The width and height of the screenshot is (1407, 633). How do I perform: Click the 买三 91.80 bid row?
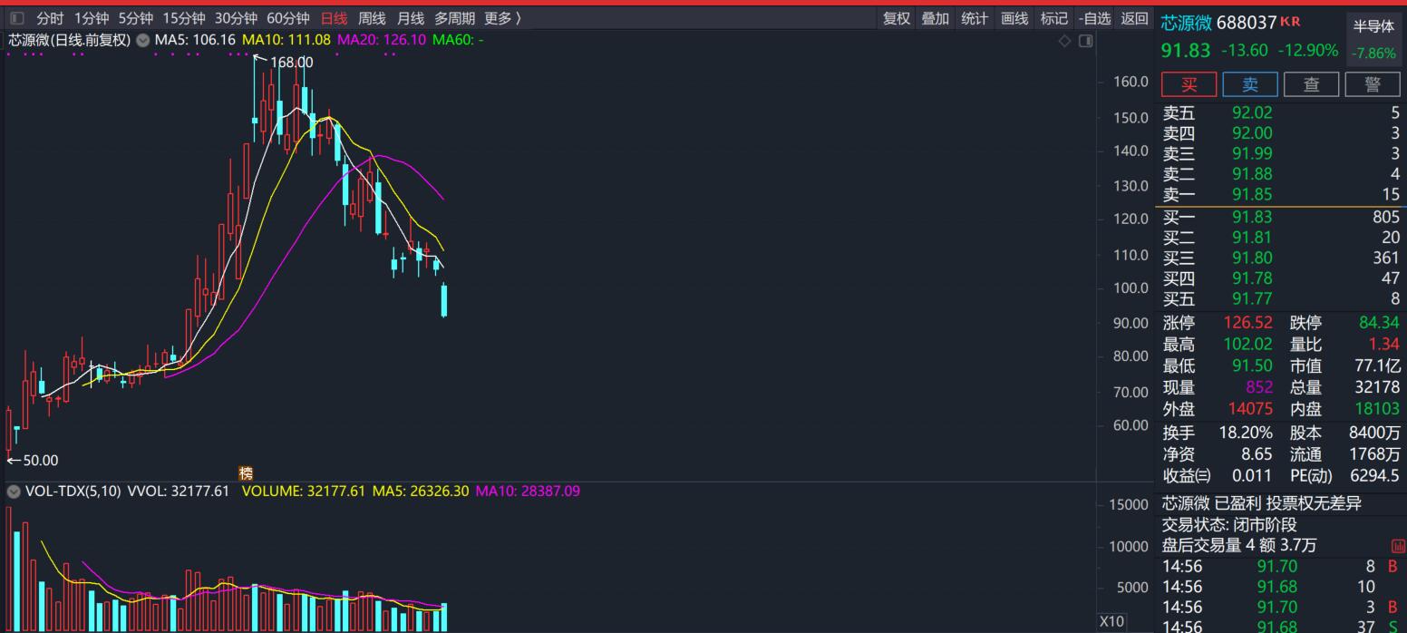coord(1281,258)
